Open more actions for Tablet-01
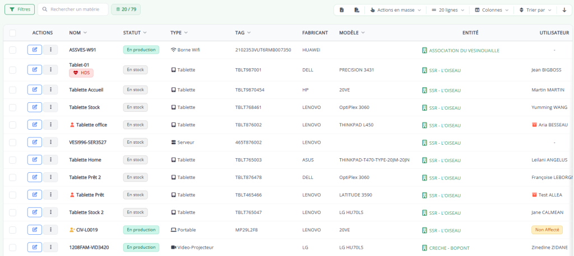The width and height of the screenshot is (574, 256). pos(50,69)
